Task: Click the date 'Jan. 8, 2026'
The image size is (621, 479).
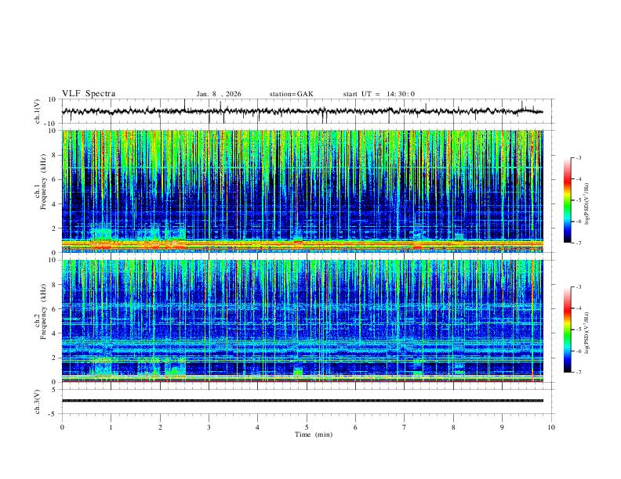Action: coord(219,94)
